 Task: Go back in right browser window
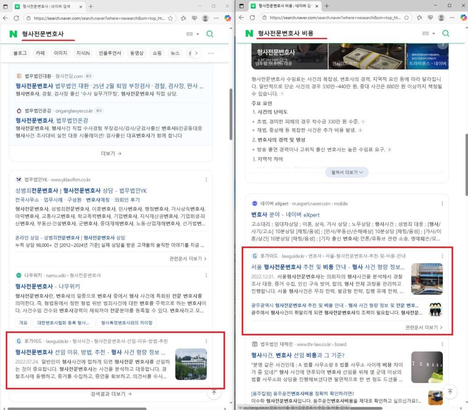click(241, 18)
